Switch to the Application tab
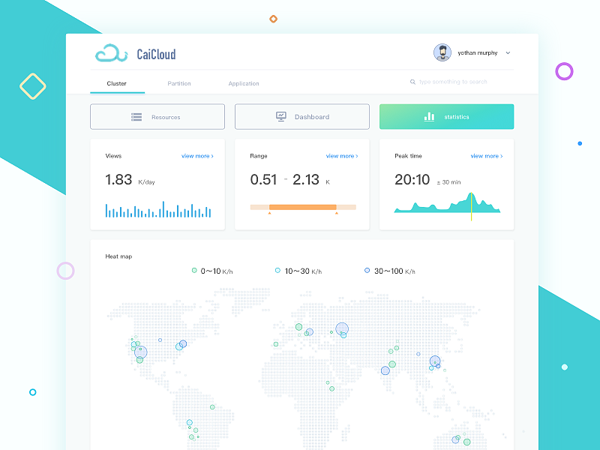 [x=244, y=83]
